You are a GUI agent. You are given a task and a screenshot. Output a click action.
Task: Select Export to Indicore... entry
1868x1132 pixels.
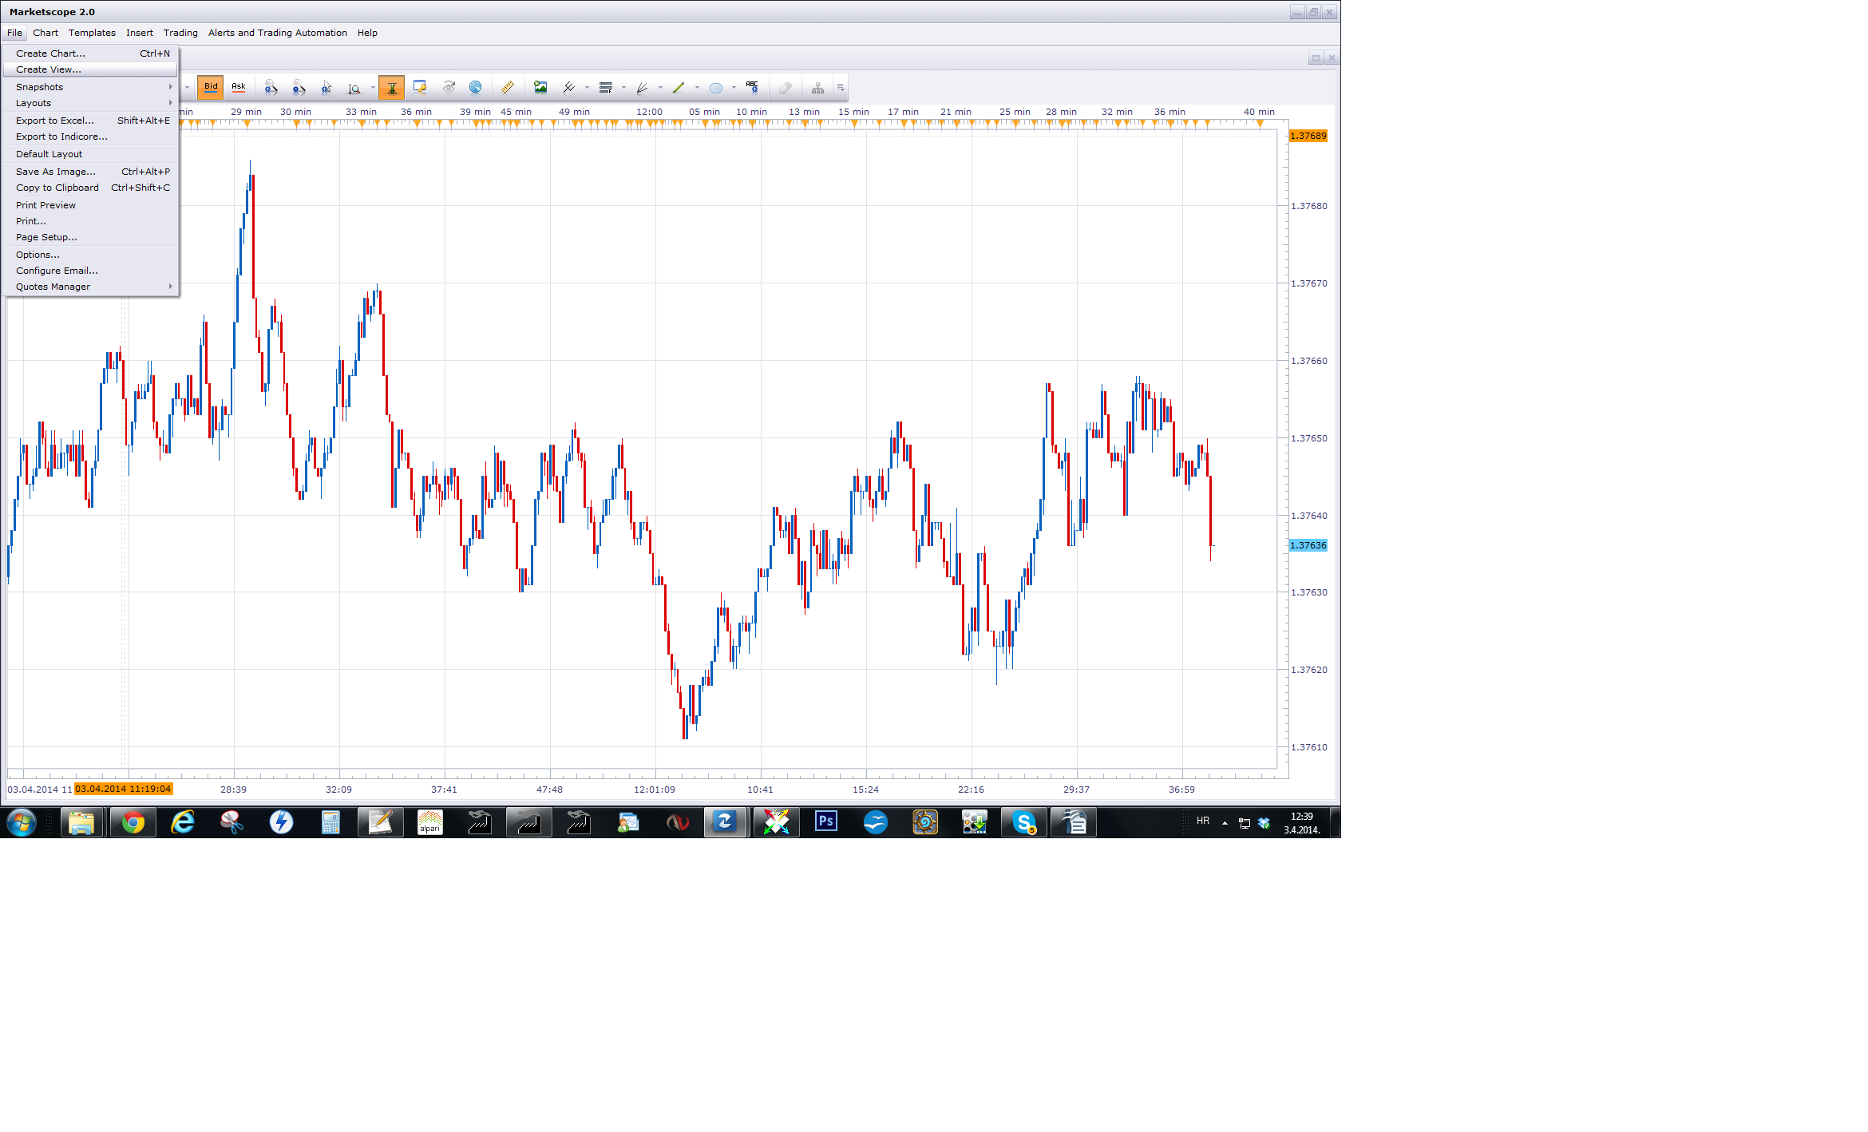[91, 137]
